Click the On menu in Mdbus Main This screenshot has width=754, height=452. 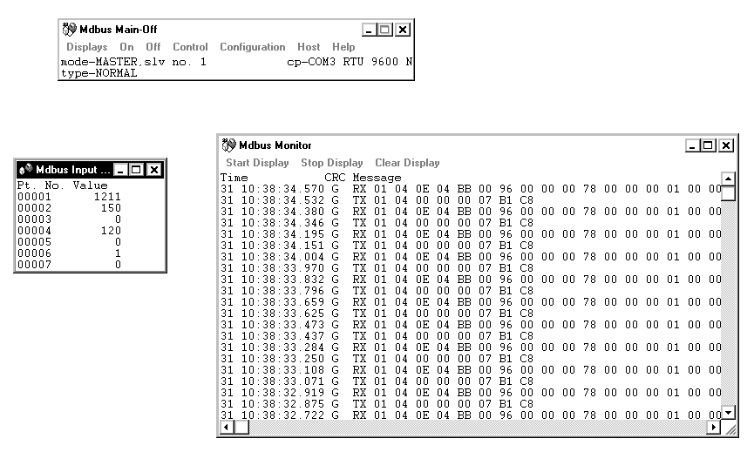[x=126, y=47]
